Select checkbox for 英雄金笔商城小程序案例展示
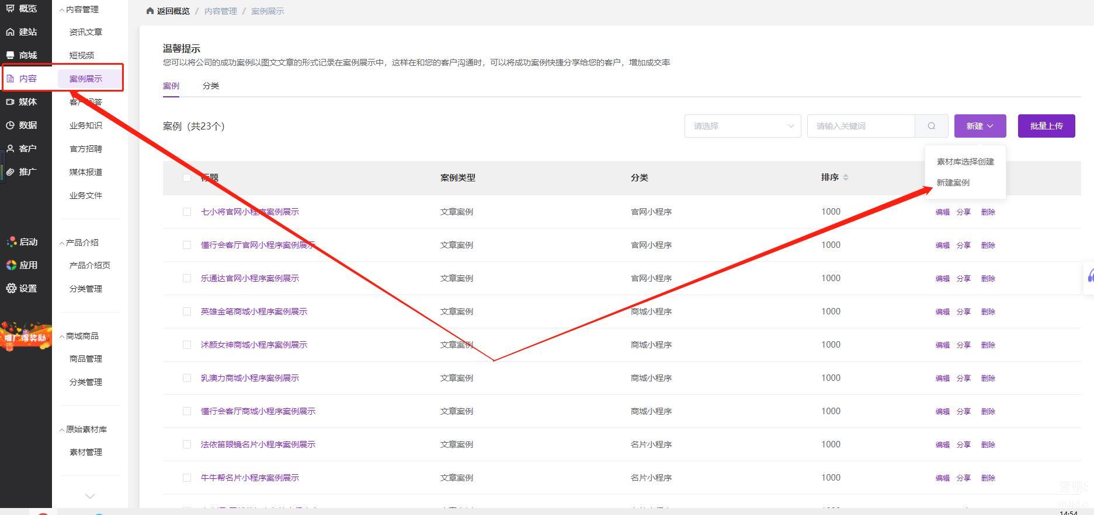Screen dimensions: 1094x515 [187, 311]
